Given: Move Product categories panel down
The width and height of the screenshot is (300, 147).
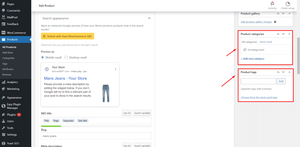Looking at the screenshot, I should [x=283, y=34].
